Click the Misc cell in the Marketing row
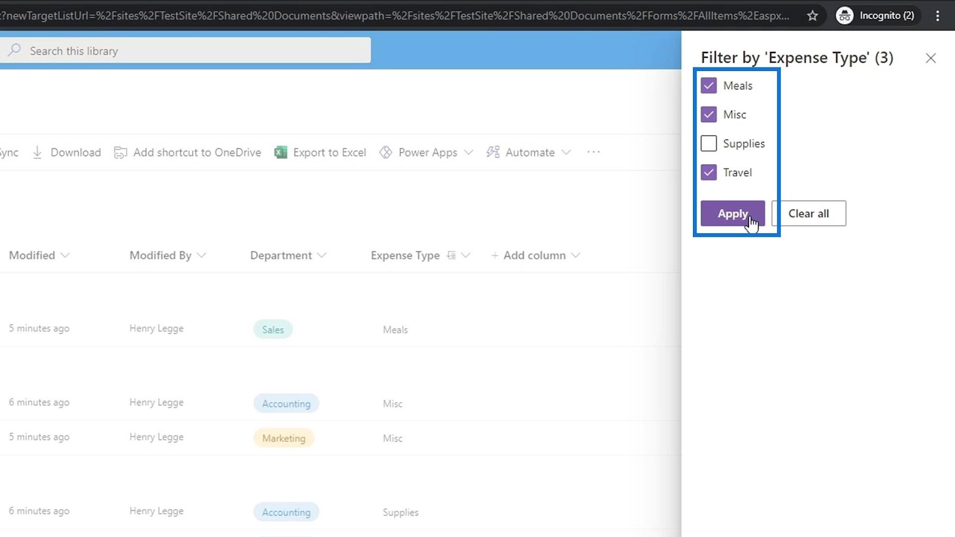This screenshot has width=955, height=537. tap(393, 438)
